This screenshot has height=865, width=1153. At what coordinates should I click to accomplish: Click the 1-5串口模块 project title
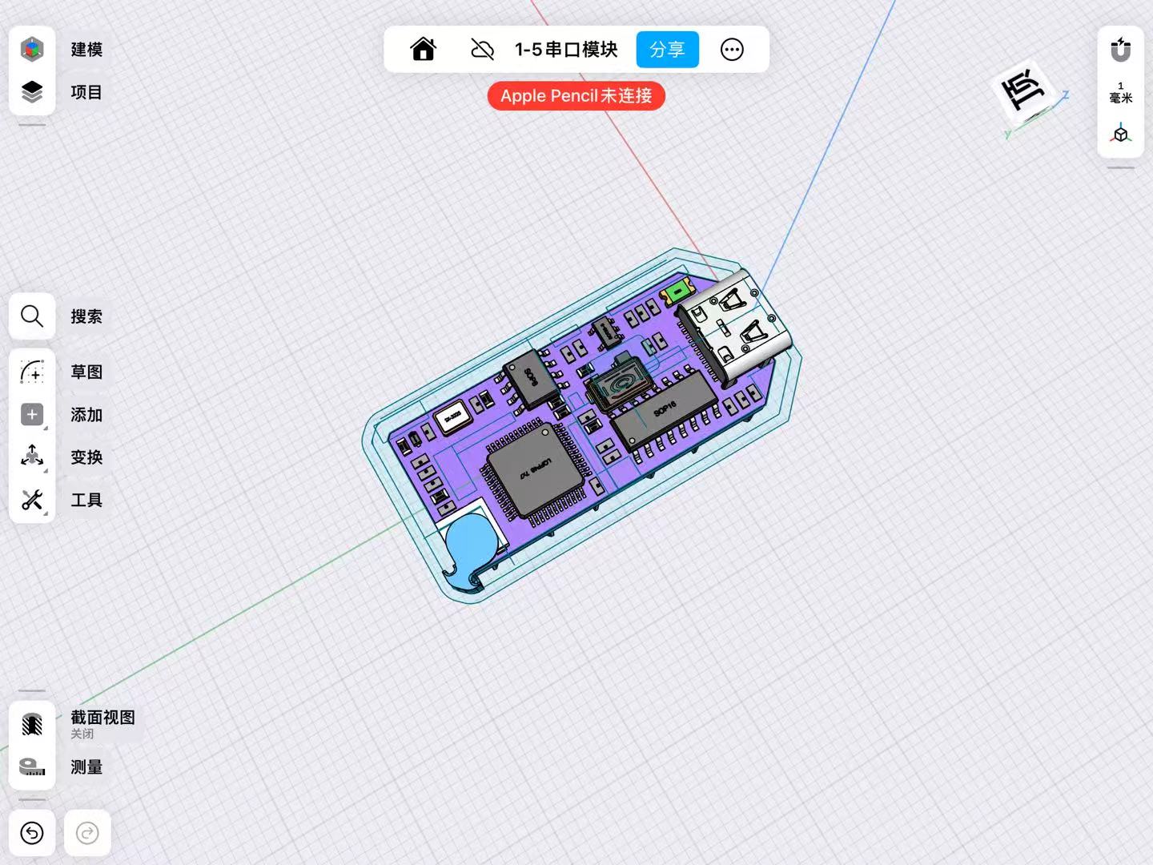tap(566, 50)
